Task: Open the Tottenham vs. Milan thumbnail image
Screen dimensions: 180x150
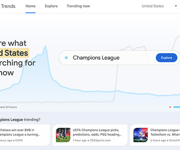Action: [141, 135]
